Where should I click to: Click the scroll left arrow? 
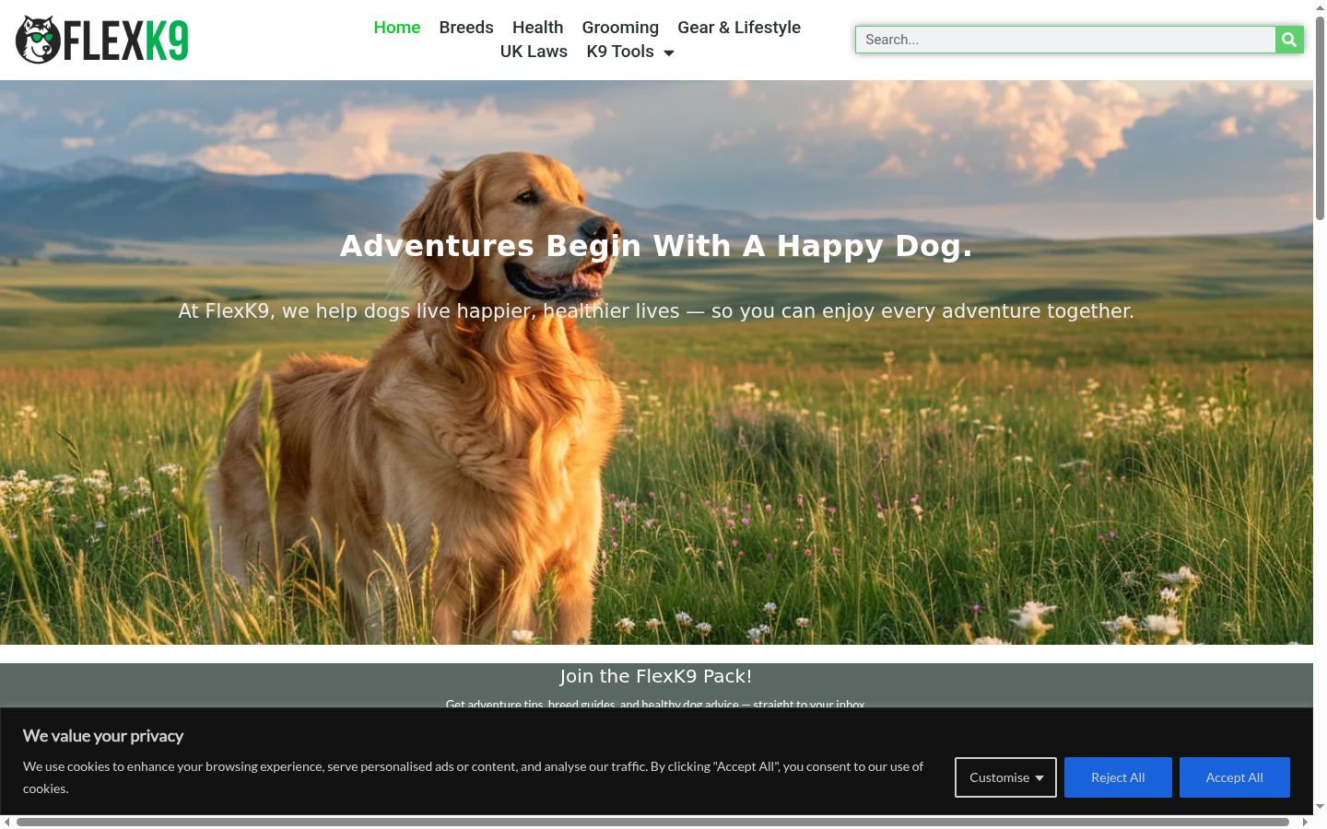coord(7,822)
